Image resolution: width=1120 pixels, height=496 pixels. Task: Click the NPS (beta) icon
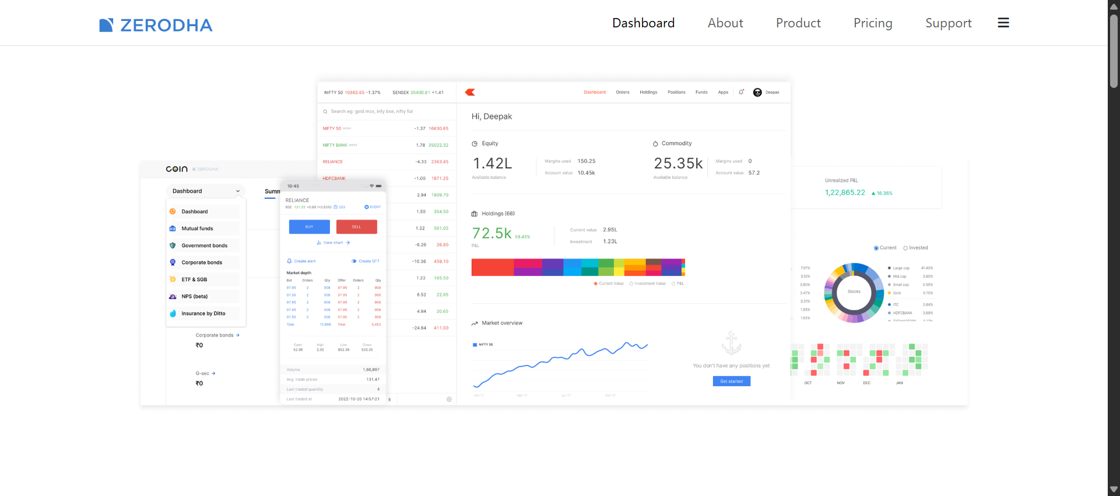coord(173,296)
